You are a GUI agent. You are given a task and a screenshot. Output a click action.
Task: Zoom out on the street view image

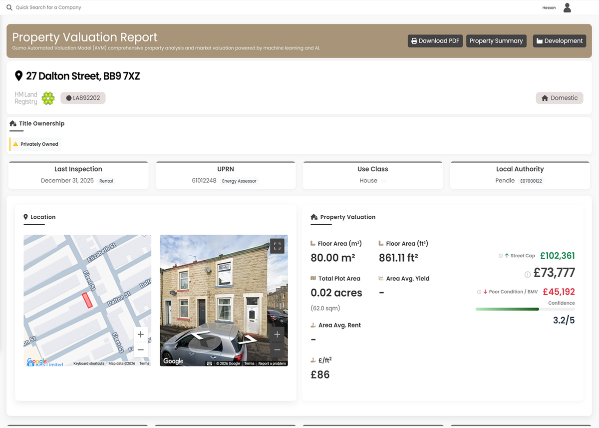coord(278,350)
